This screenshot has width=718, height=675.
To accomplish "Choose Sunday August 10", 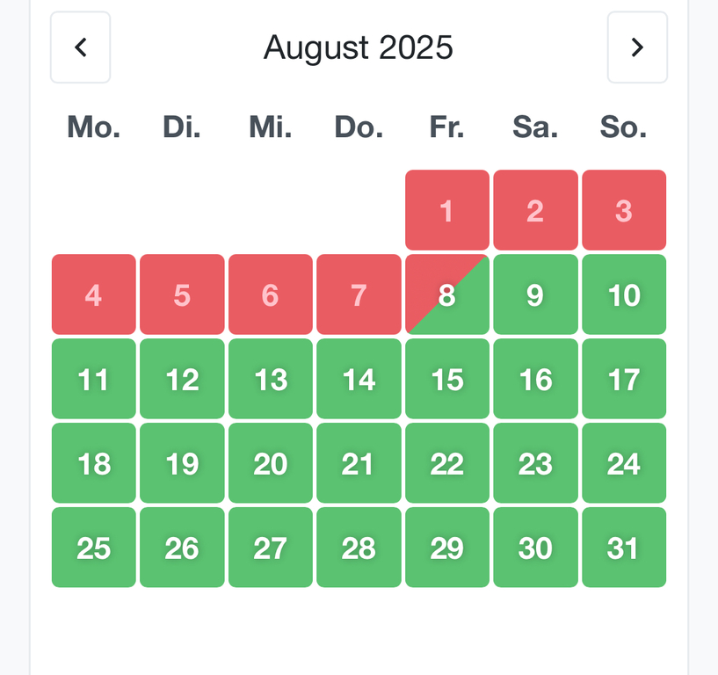I will (624, 294).
